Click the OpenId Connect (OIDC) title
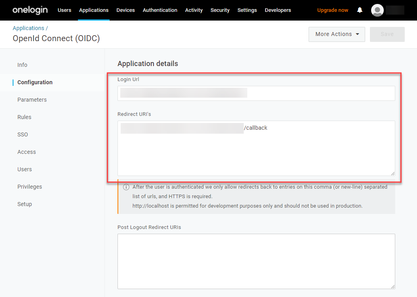 pos(56,38)
